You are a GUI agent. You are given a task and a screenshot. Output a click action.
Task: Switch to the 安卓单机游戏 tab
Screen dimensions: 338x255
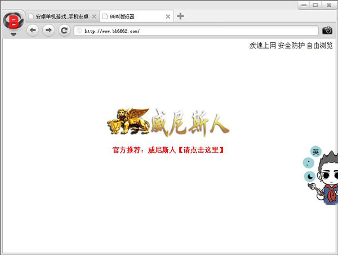point(62,16)
